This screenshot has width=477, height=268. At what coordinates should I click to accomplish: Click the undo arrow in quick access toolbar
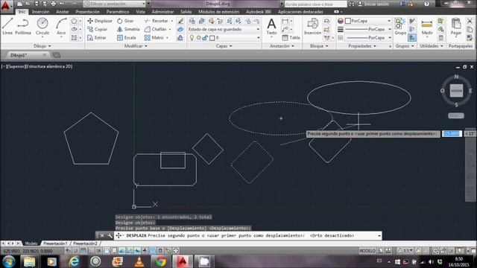coord(62,4)
